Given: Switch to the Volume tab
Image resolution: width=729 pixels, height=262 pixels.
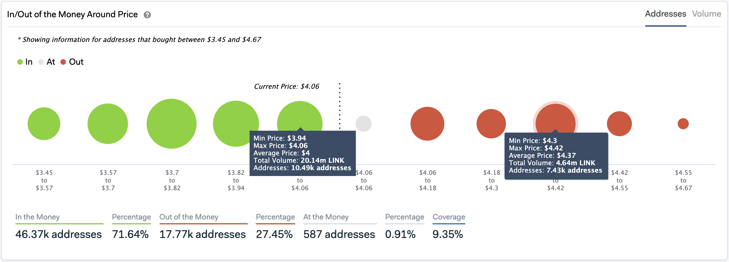Looking at the screenshot, I should pos(707,14).
